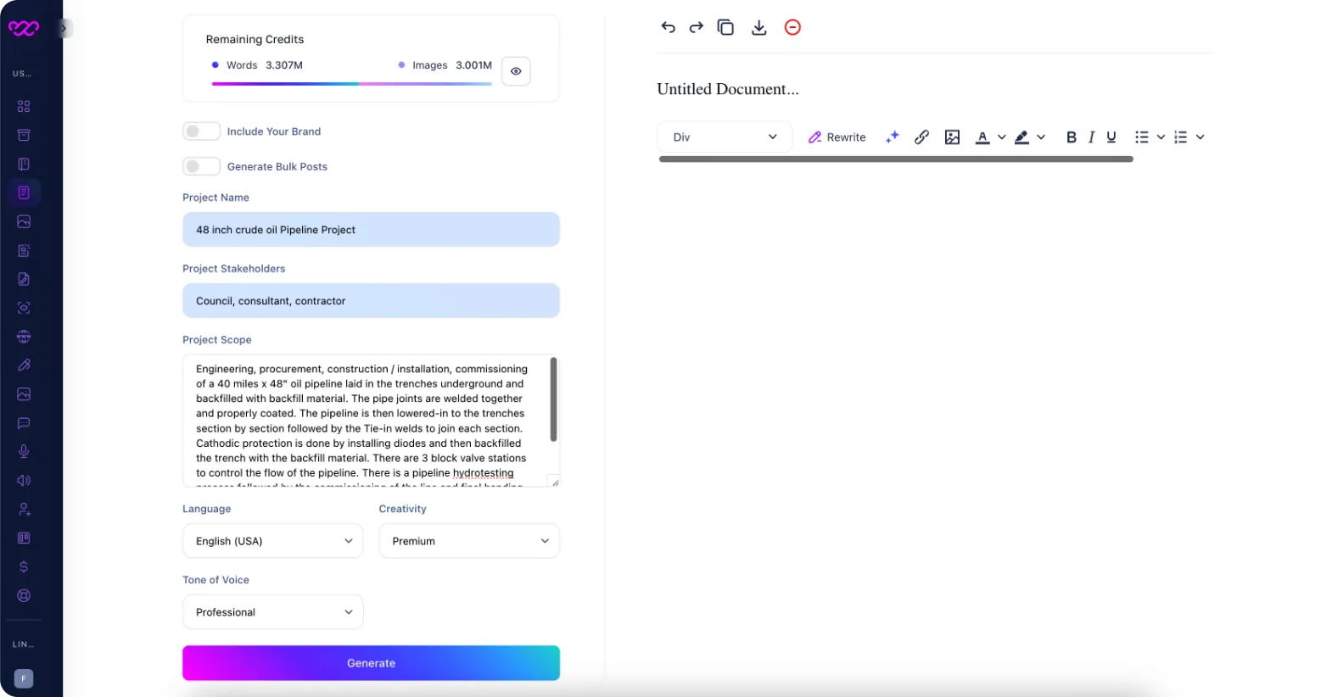The height and width of the screenshot is (697, 1332).
Task: Insert a link using the chain icon
Action: (x=921, y=137)
